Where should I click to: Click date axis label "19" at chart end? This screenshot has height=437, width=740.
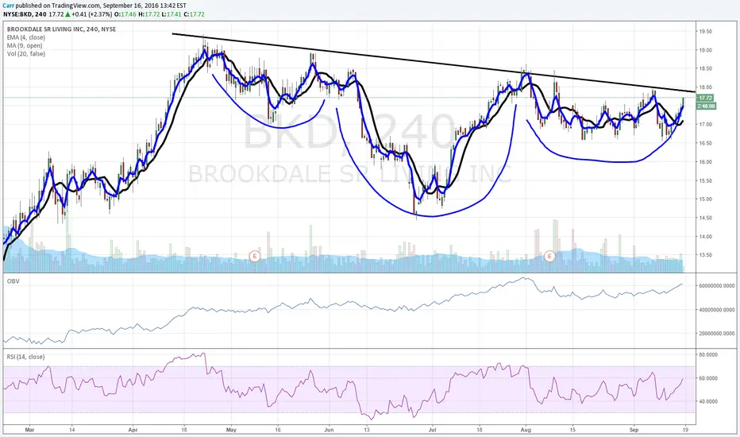(x=684, y=430)
